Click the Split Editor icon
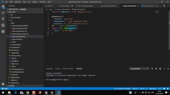 click(x=164, y=6)
